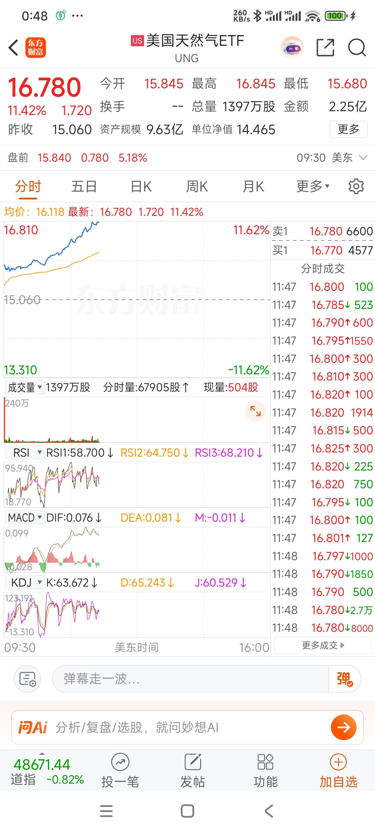375x834 pixels.
Task: Tap the KDJ indicator chart
Action: [137, 615]
